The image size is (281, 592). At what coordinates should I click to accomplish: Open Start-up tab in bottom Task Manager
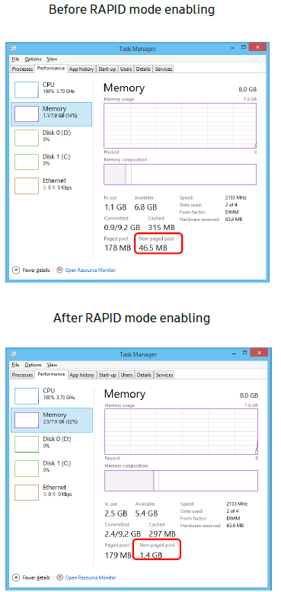click(107, 375)
